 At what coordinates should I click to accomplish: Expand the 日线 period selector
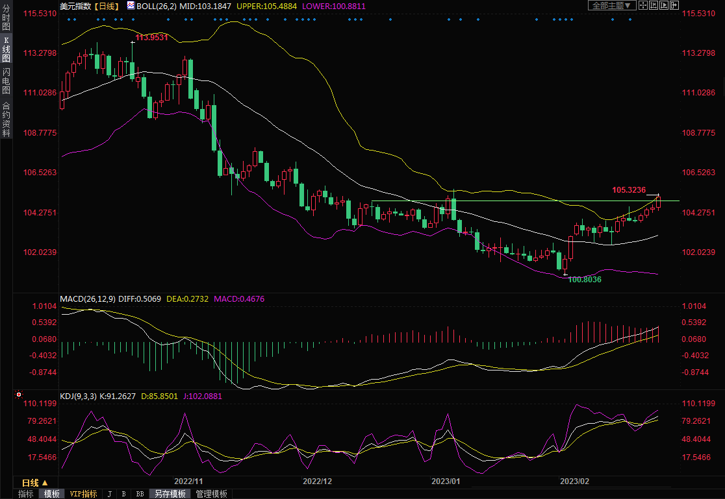(x=35, y=483)
